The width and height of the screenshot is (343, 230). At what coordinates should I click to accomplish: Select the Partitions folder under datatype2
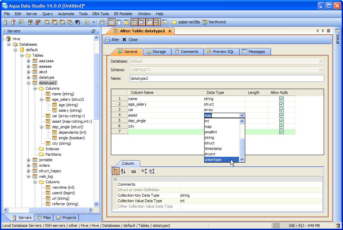click(50, 154)
